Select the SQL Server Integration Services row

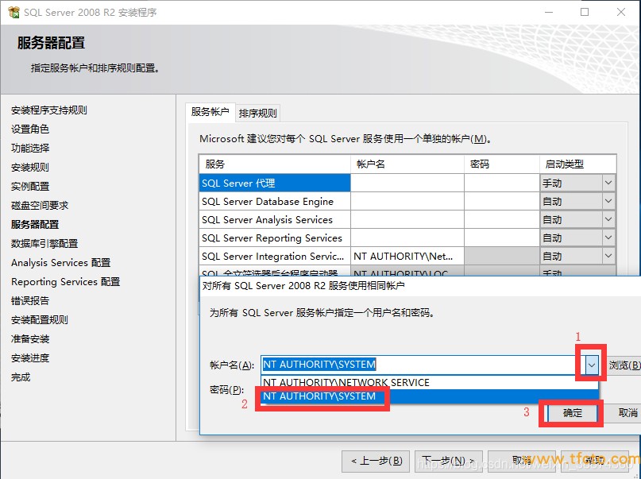click(x=275, y=256)
